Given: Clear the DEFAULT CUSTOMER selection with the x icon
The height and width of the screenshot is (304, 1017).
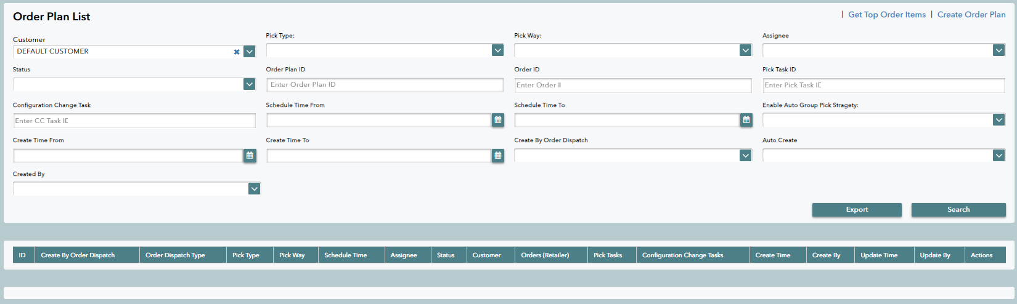Looking at the screenshot, I should pos(237,52).
